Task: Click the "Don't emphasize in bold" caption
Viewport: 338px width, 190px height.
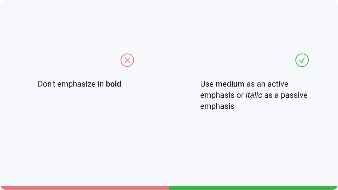Action: coord(79,84)
